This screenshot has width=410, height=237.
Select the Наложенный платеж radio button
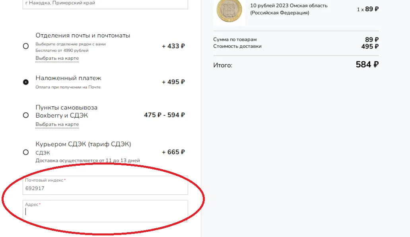point(25,82)
